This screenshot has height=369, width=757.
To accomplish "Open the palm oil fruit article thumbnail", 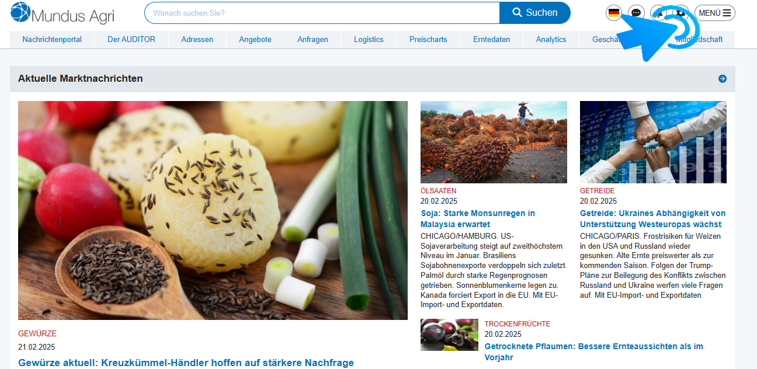I will click(494, 142).
